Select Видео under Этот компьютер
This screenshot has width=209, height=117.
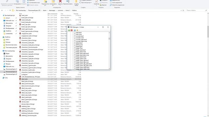(8, 53)
